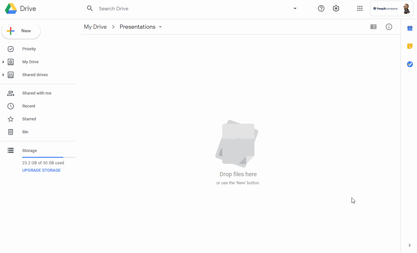This screenshot has width=417, height=253.
Task: Click the storage usage progress bar
Action: pyautogui.click(x=48, y=157)
